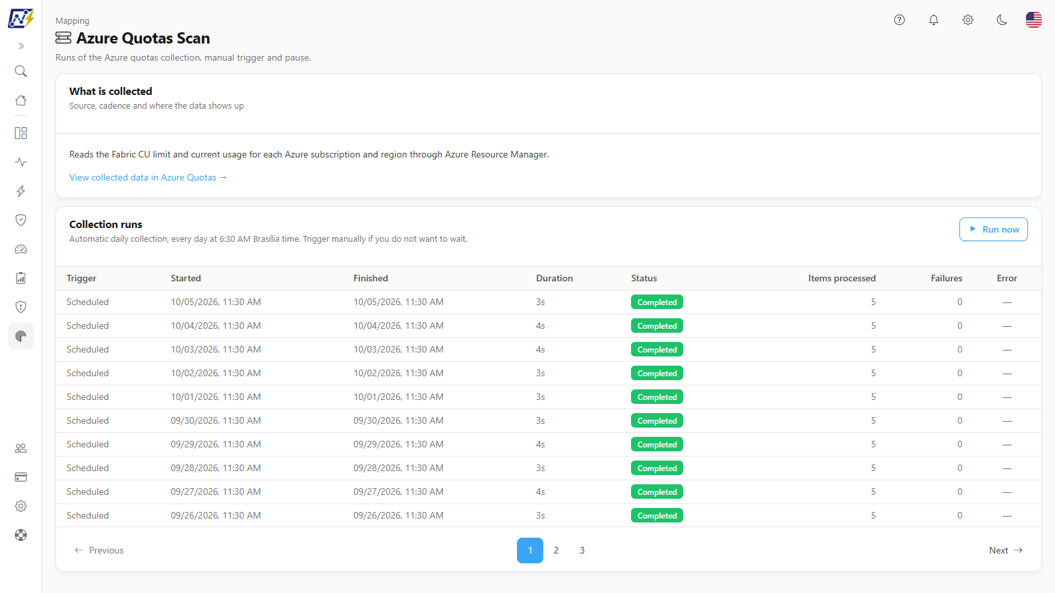The image size is (1055, 593).
Task: Click the Azure Quotas Scan page title
Action: [143, 38]
